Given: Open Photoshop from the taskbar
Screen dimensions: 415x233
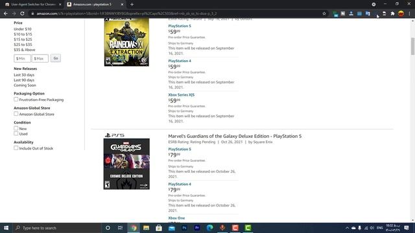Looking at the screenshot, I should 184,228.
